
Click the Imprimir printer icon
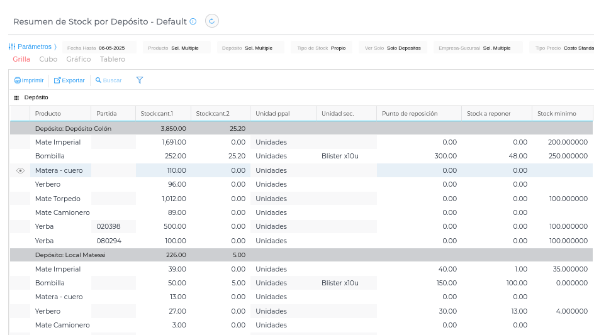tap(18, 80)
